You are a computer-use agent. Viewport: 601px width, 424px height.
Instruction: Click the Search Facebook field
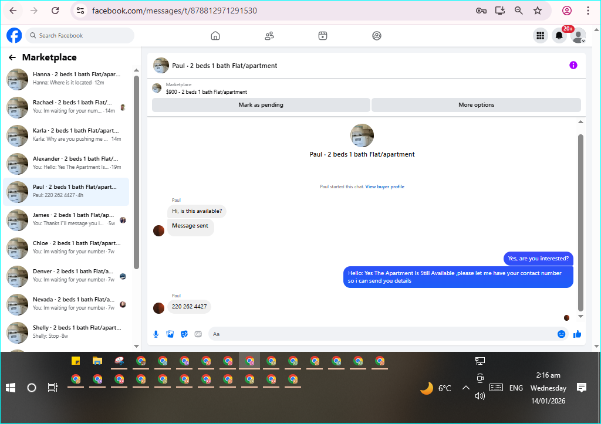(x=80, y=36)
